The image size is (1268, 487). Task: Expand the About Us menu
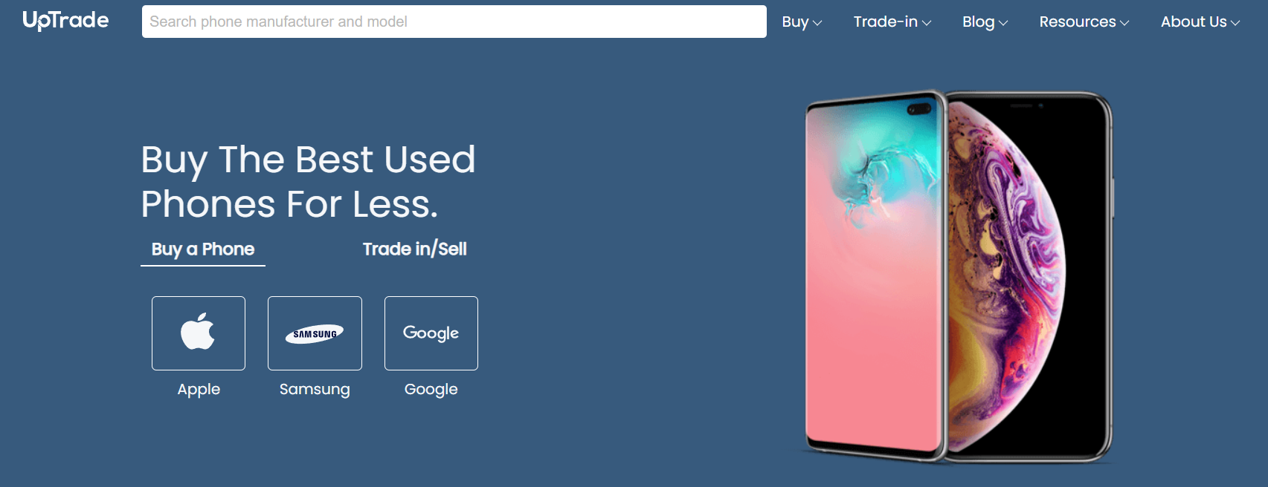1200,22
